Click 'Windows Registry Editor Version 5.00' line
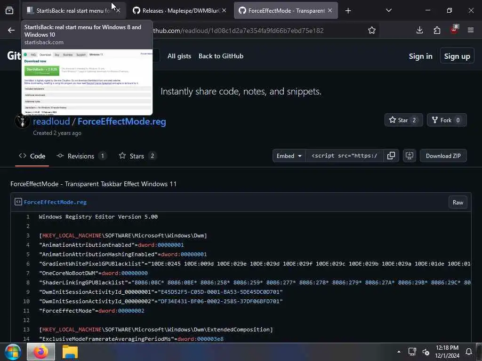Viewport: 482px width, 361px height. pos(98,217)
